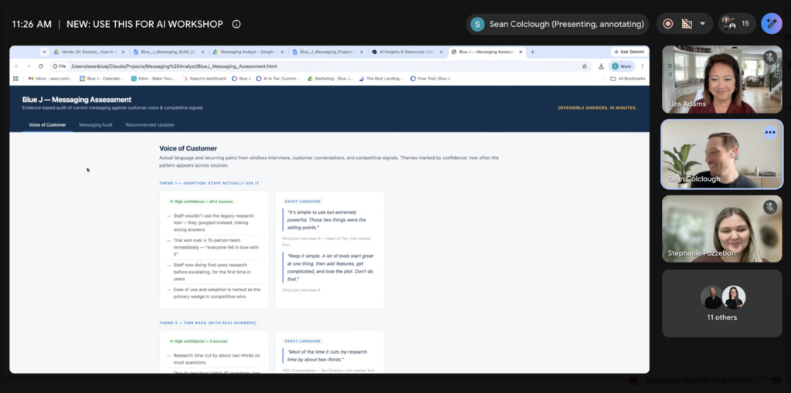
Task: Close the AI Insights & Resources tab
Action: (x=441, y=52)
